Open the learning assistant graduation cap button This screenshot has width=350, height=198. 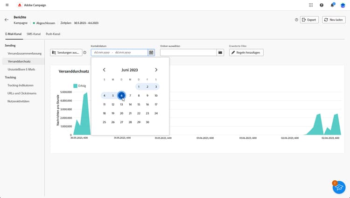(x=339, y=187)
